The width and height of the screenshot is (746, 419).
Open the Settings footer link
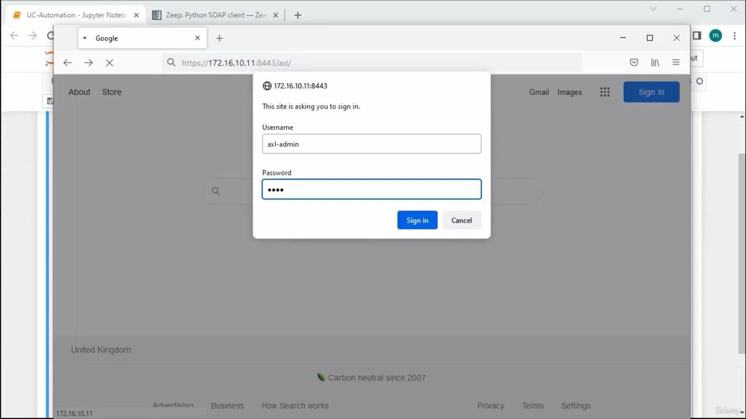tap(576, 406)
